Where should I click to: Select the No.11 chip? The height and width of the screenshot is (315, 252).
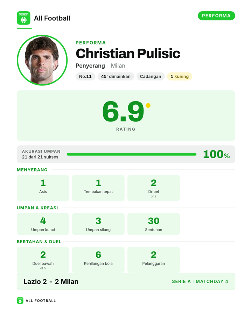[x=85, y=76]
